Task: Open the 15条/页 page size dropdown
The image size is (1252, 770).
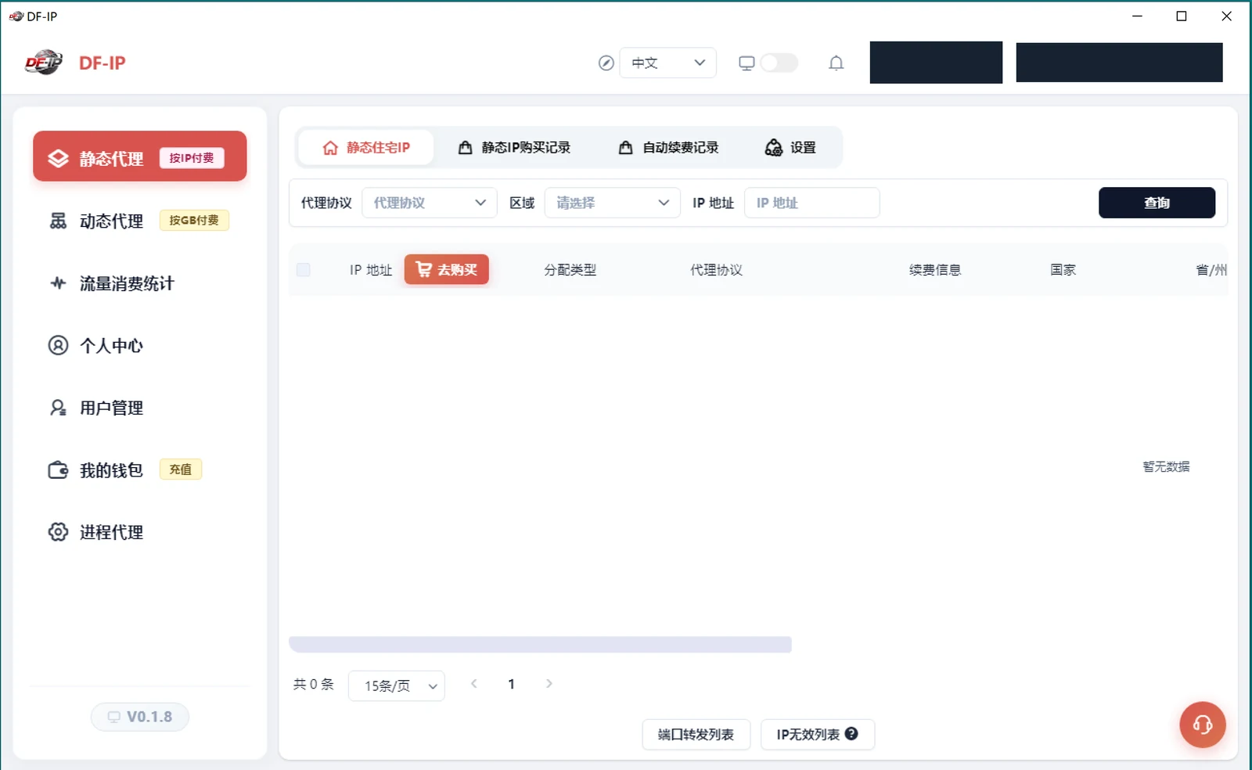Action: click(x=396, y=685)
